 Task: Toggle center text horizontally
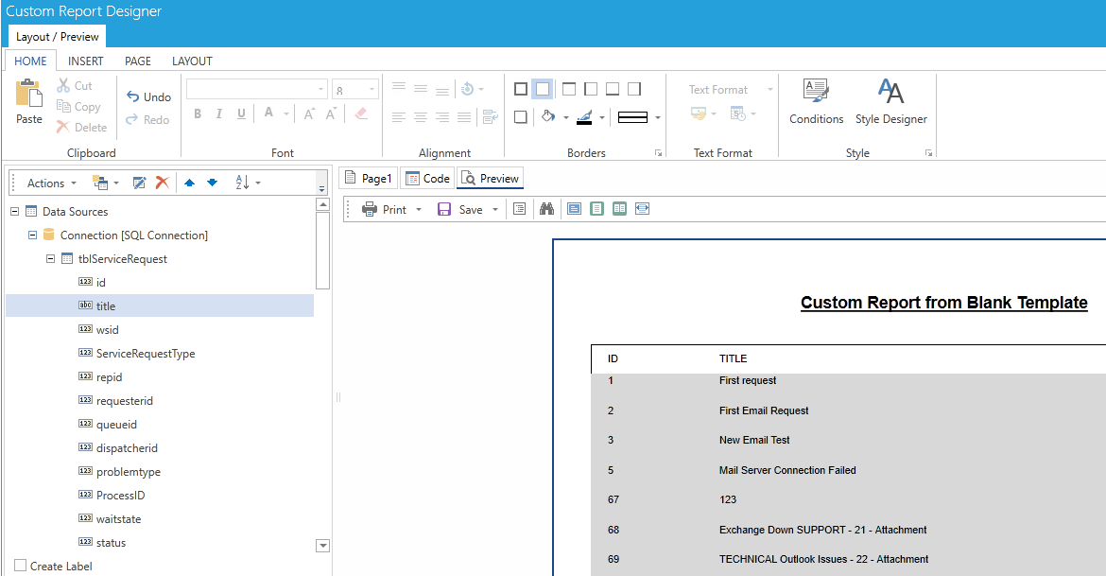coord(421,117)
